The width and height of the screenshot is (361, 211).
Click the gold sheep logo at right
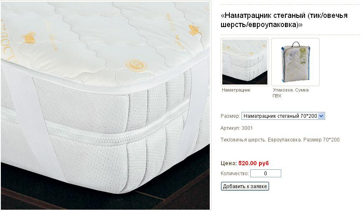click(x=194, y=30)
